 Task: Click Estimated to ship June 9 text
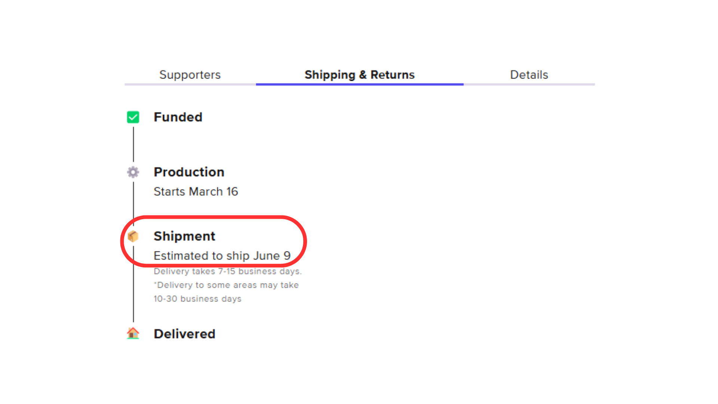tap(222, 255)
